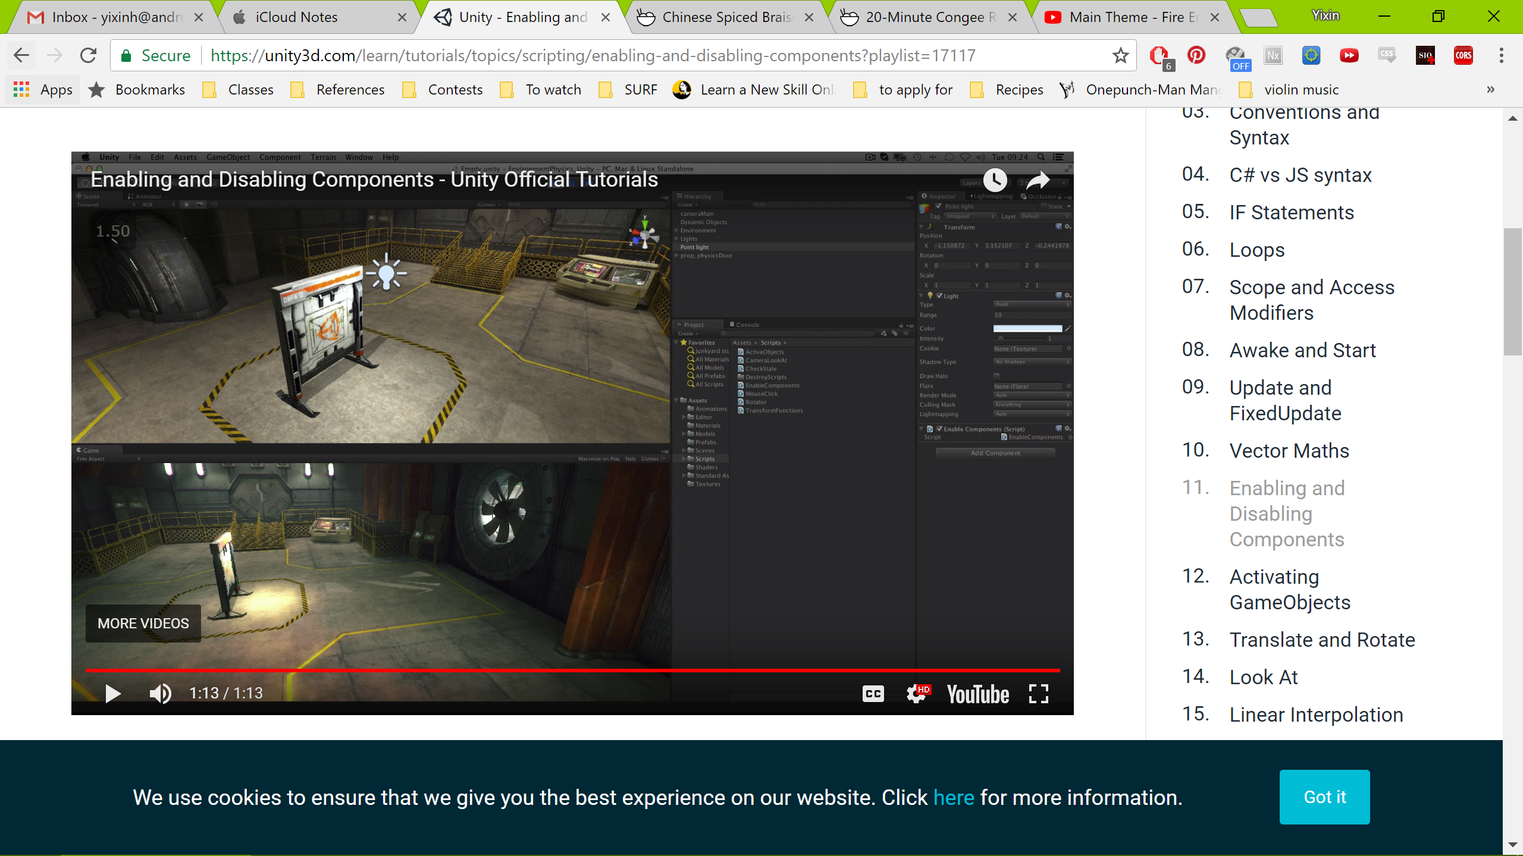Open the Scope and Access Modifiers tutorial
This screenshot has width=1523, height=856.
pos(1312,300)
